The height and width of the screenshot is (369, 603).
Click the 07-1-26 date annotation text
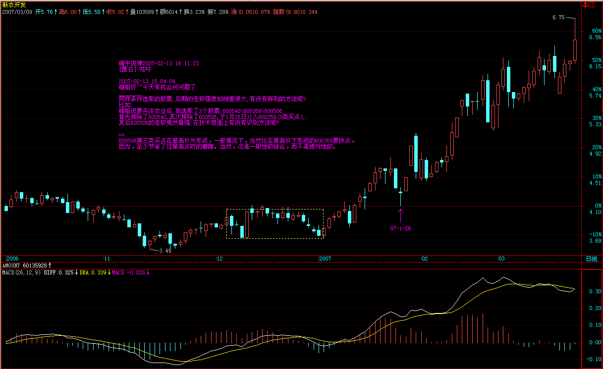pos(400,228)
